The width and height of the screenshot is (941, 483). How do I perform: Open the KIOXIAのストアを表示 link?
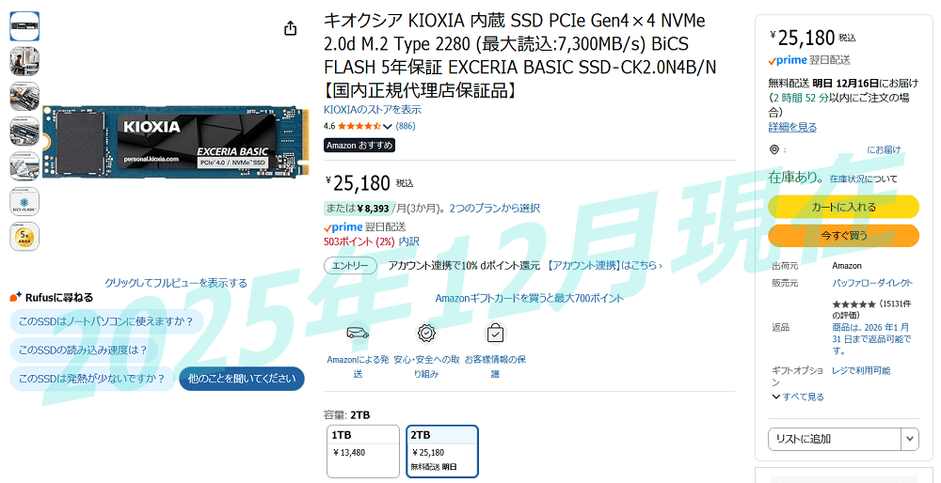[x=372, y=110]
